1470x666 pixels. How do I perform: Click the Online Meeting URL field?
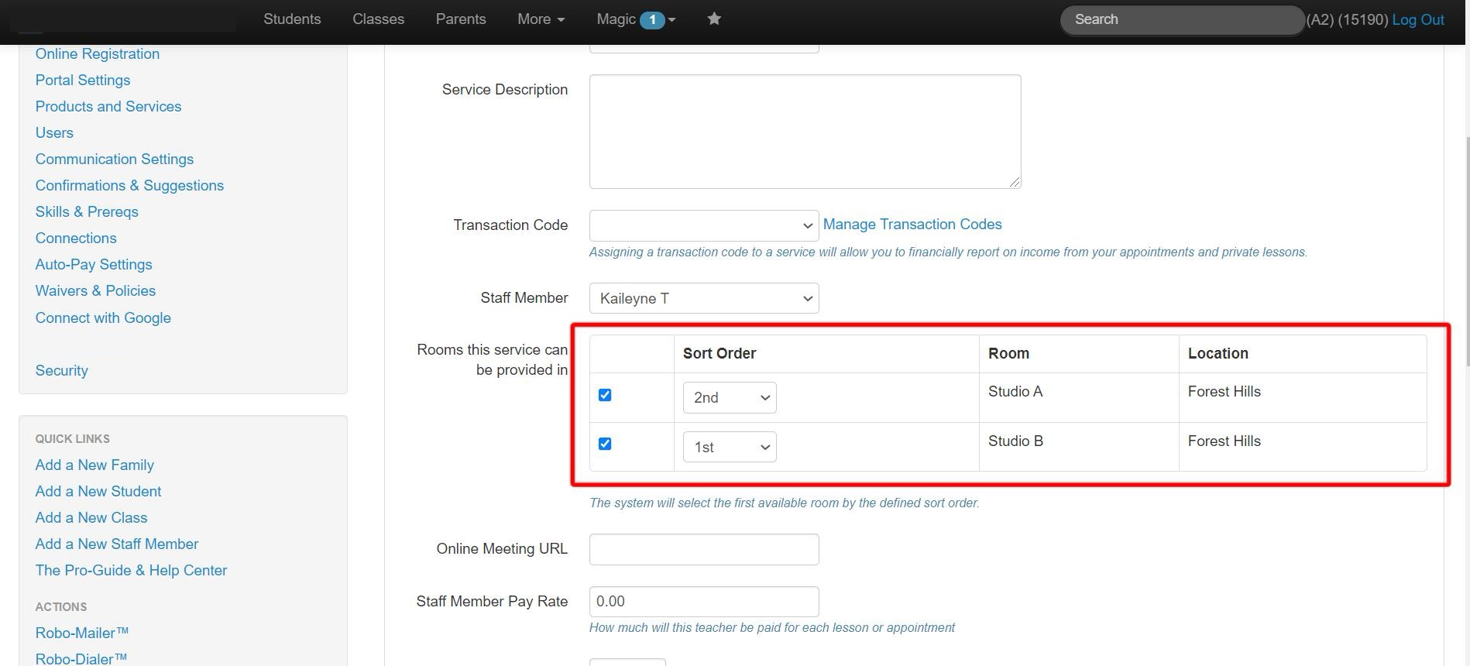pos(704,549)
